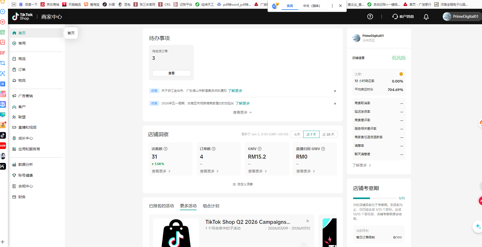Click 查看 button under pending shipment orders
Screen dimensions: 482x247
(172, 73)
